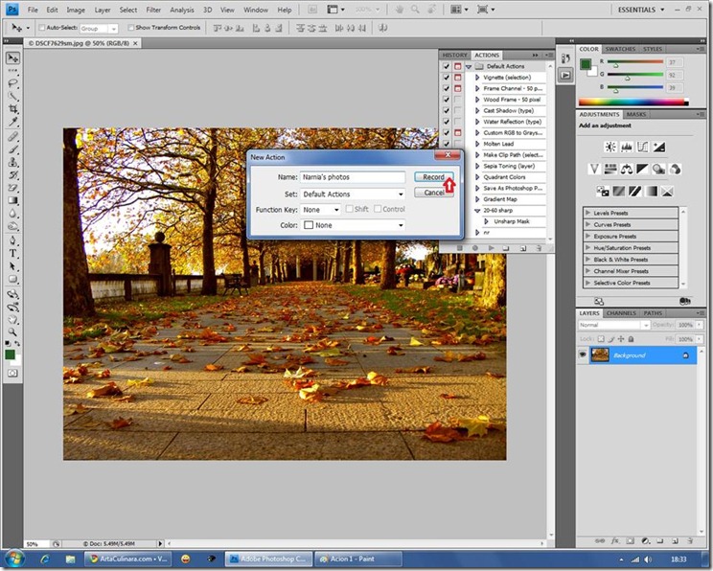Add a Vibrance adjustment
Screen dimensions: 713x571
(594, 170)
